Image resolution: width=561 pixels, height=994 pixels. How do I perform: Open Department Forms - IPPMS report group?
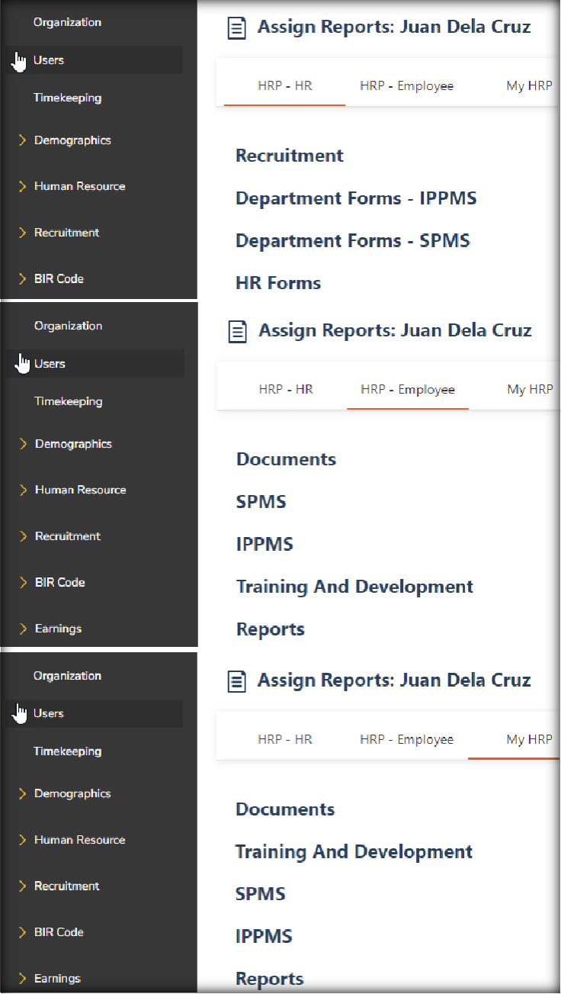pyautogui.click(x=356, y=198)
